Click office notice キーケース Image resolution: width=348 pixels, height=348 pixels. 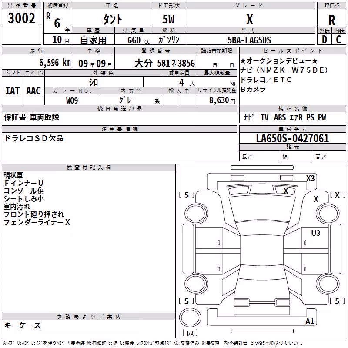23,325
